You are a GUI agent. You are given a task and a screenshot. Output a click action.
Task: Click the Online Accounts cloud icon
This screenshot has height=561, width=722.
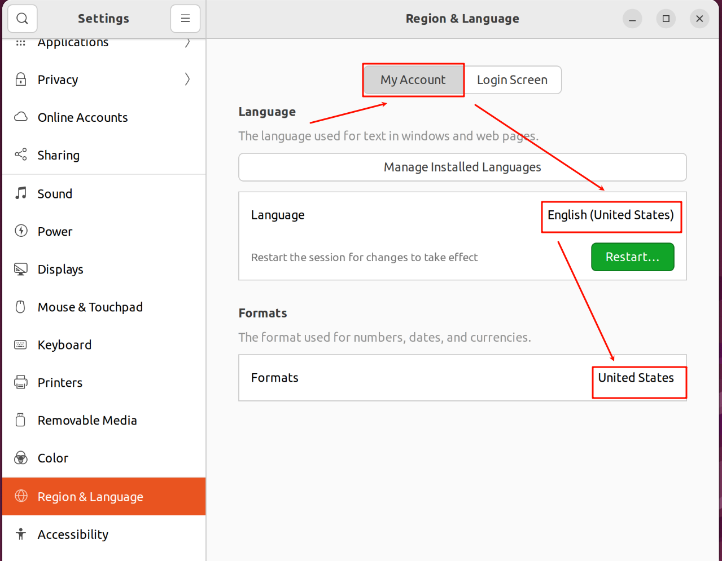click(21, 117)
